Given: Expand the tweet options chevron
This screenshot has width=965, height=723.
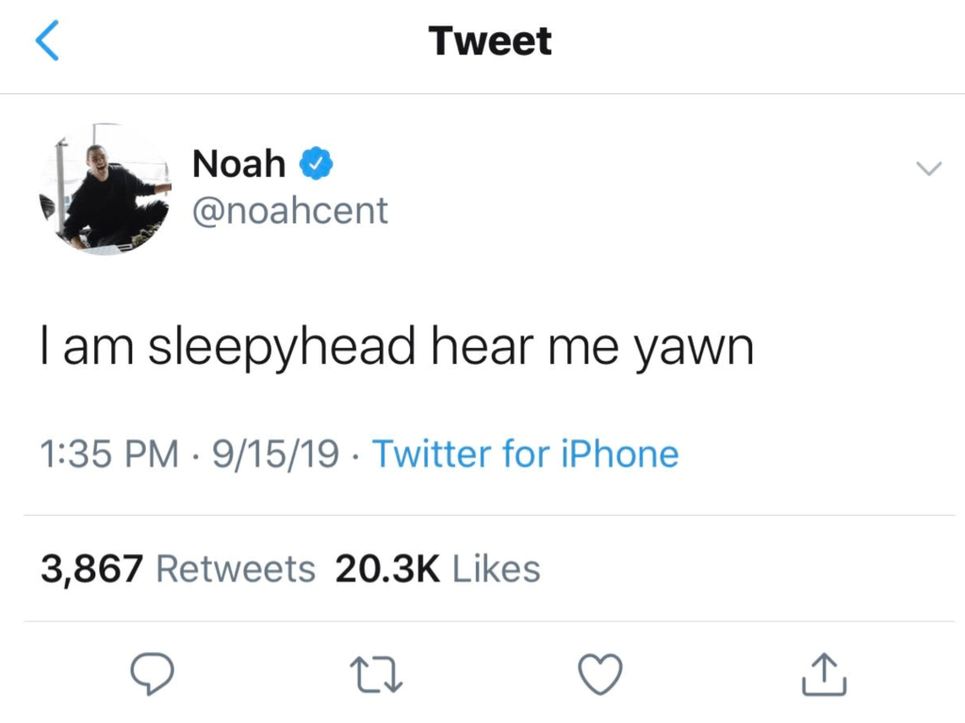Looking at the screenshot, I should [x=928, y=169].
